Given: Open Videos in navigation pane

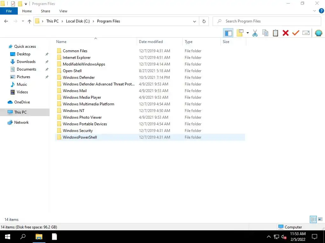Looking at the screenshot, I should [x=22, y=92].
